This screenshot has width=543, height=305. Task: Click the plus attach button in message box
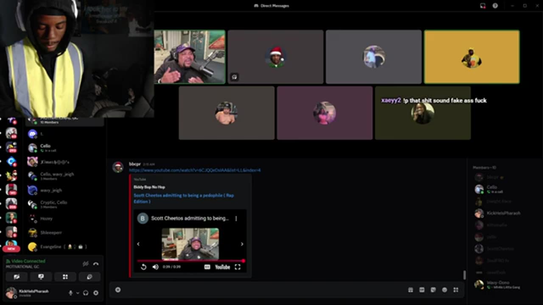point(118,290)
